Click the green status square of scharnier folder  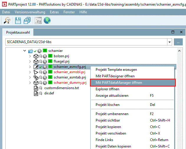coord(45,51)
